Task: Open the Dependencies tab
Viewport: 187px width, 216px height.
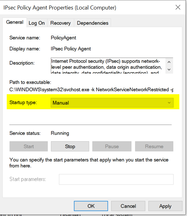Action: [93, 23]
